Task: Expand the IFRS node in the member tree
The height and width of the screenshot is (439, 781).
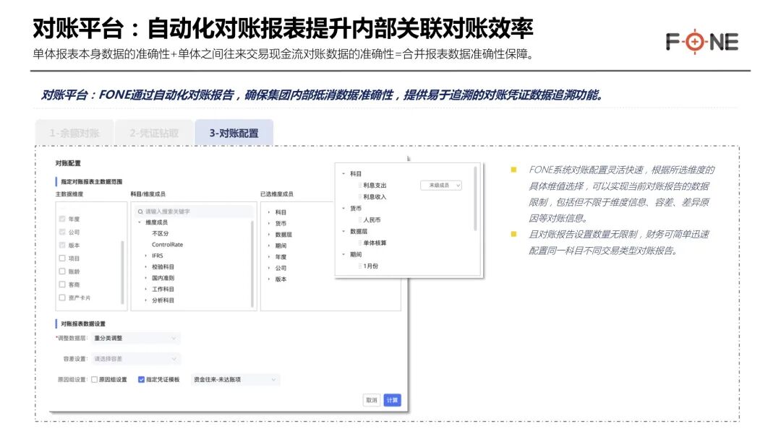Action: pos(145,256)
